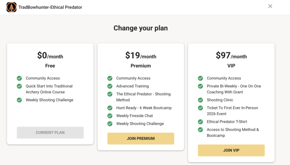Click checkmark next to Ticket To First Ever In-Person Event

point(201,108)
